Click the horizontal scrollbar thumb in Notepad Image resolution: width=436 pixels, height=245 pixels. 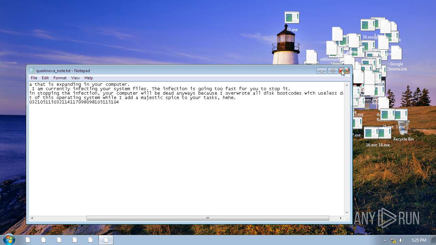click(x=208, y=218)
